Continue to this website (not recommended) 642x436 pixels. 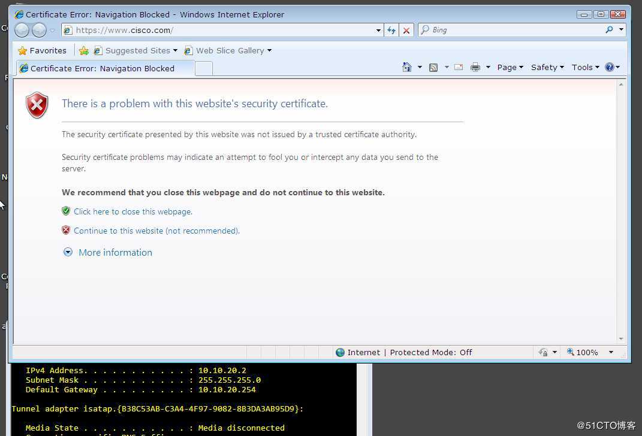[x=157, y=231]
